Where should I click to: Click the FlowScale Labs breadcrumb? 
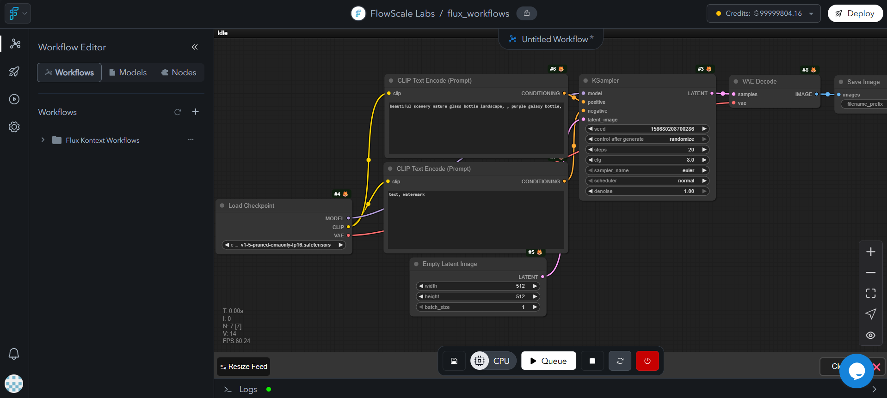[x=402, y=13]
